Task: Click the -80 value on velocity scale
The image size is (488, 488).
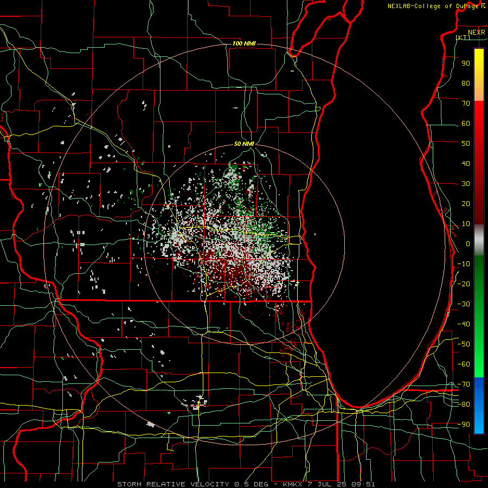Action: coord(464,404)
